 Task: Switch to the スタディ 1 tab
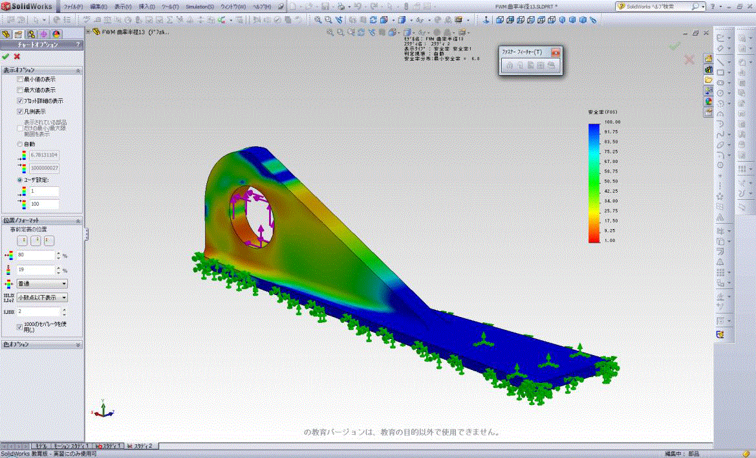click(109, 446)
